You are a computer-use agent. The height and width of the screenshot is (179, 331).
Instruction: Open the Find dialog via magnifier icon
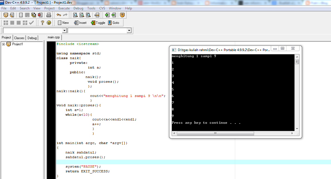(76, 15)
